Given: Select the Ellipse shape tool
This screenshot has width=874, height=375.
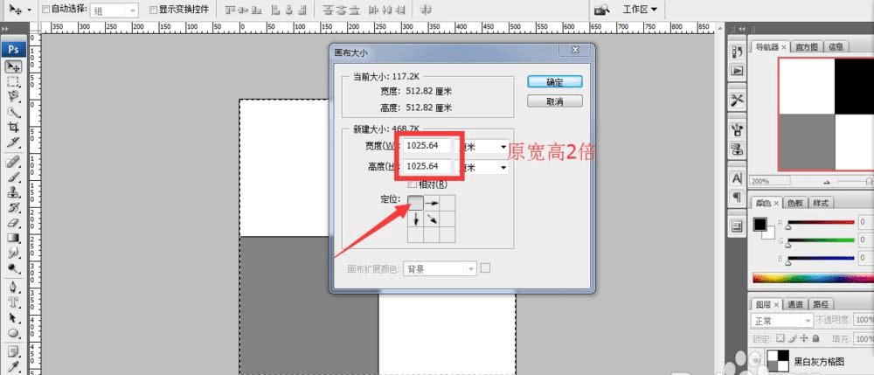Looking at the screenshot, I should pos(13,333).
